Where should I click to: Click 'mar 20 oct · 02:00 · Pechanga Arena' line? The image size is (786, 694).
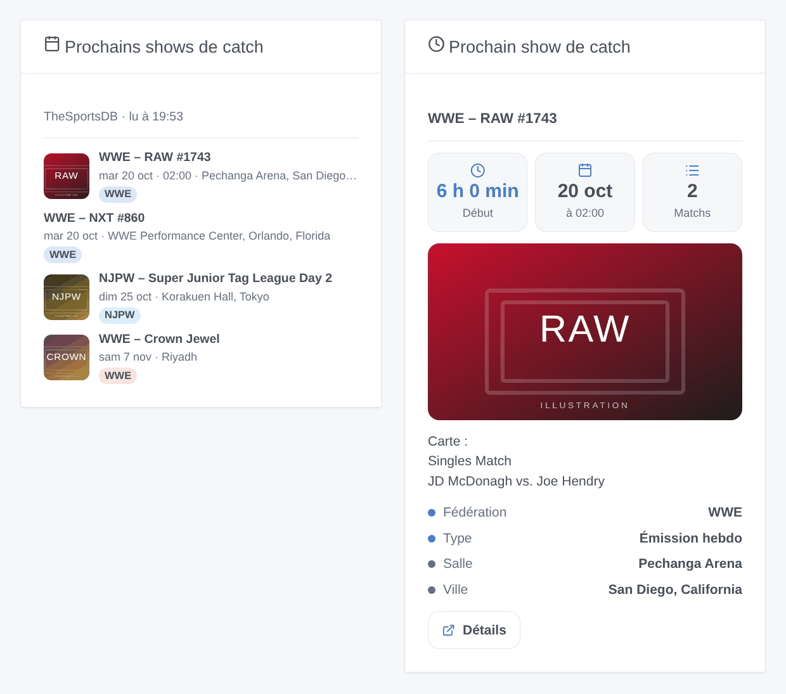tap(228, 176)
